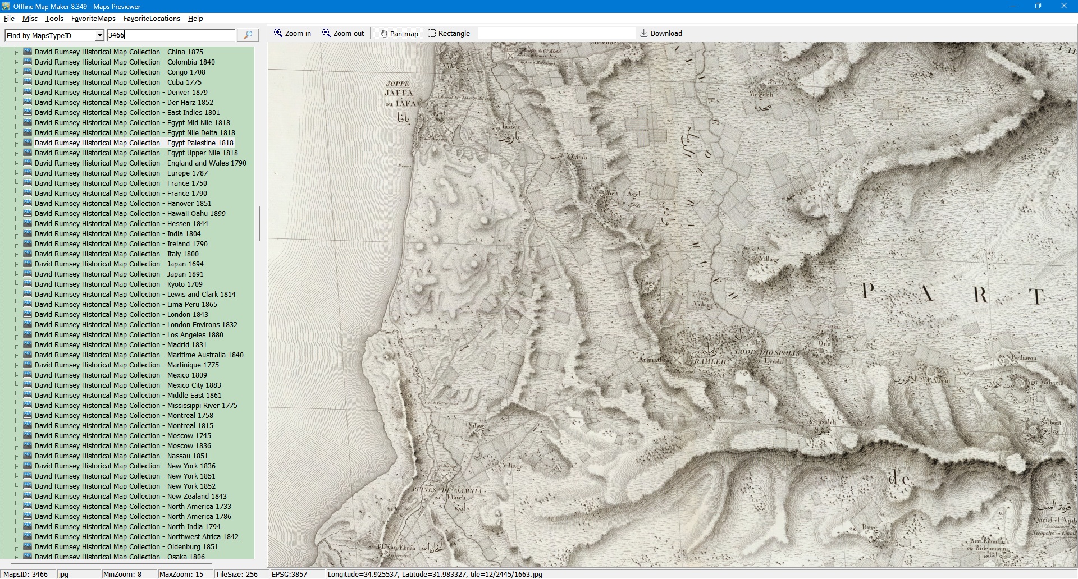Open the FavoriteMaps menu

tap(93, 19)
